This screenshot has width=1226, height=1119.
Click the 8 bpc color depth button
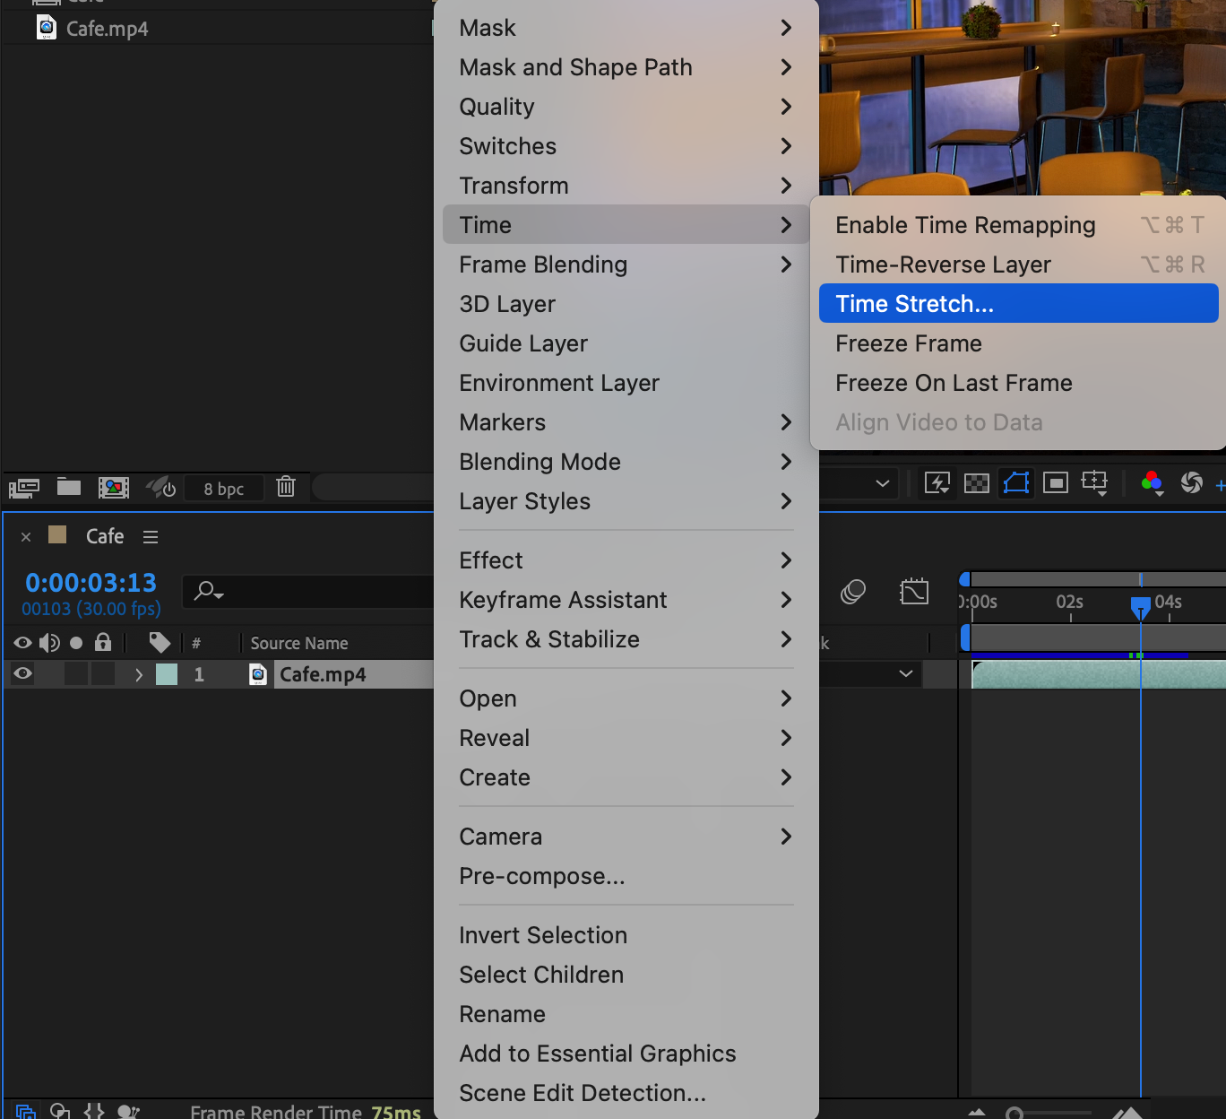(x=223, y=489)
